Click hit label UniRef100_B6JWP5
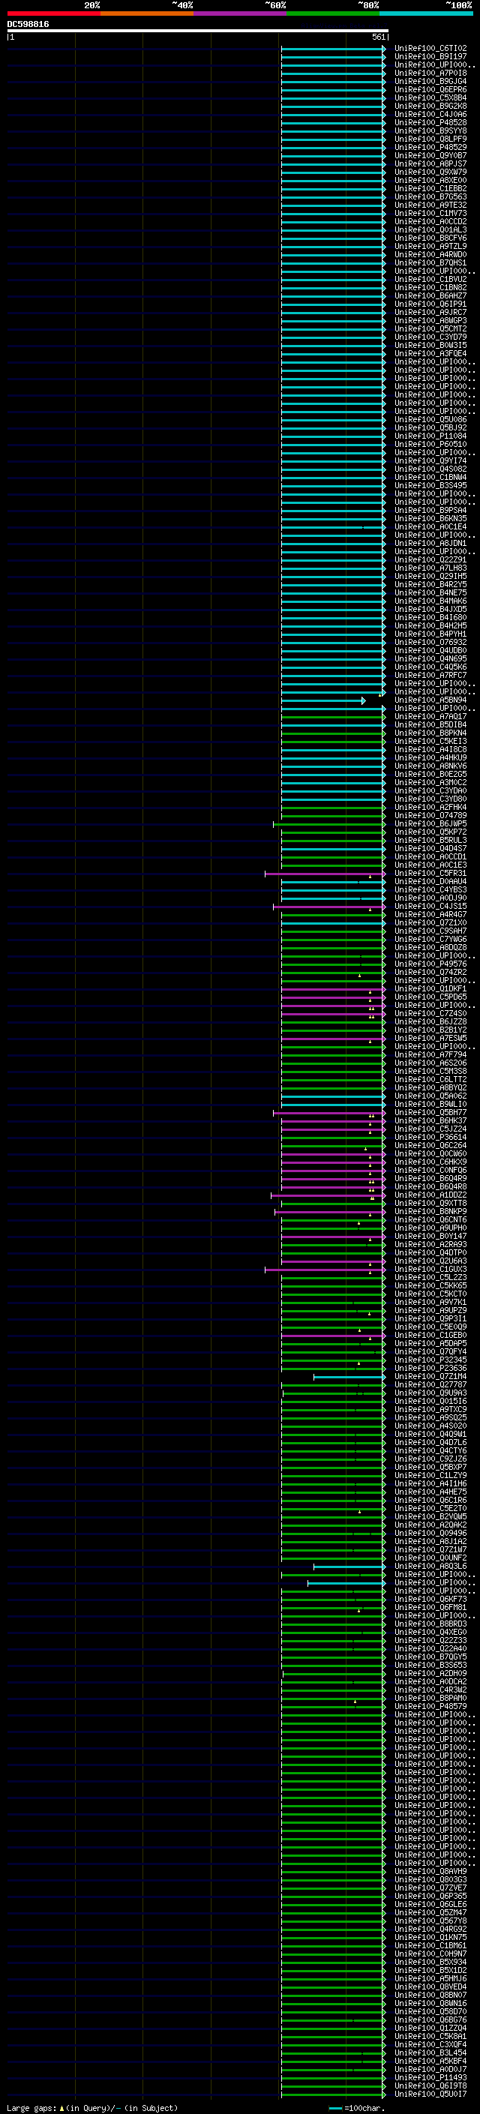The image size is (480, 2114). coord(430,824)
